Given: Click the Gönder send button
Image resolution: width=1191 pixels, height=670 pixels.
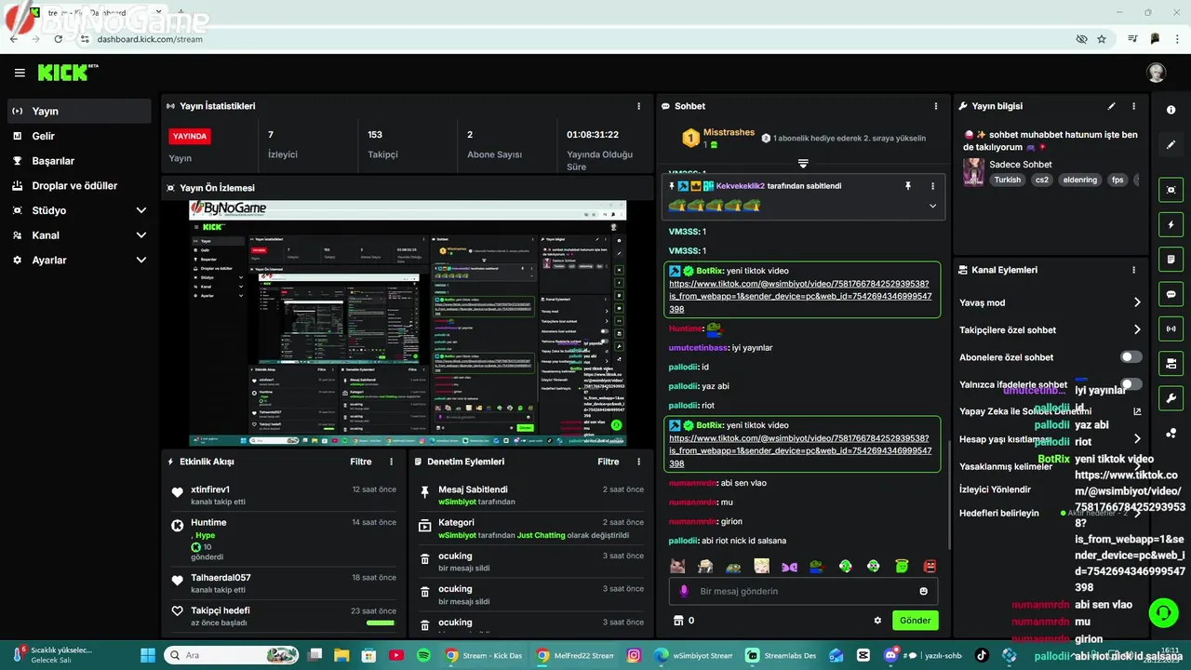Looking at the screenshot, I should tap(915, 621).
